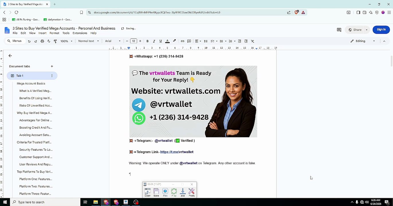Open the t.me/vrtwallet hyperlink
The image size is (393, 206).
pyautogui.click(x=177, y=152)
